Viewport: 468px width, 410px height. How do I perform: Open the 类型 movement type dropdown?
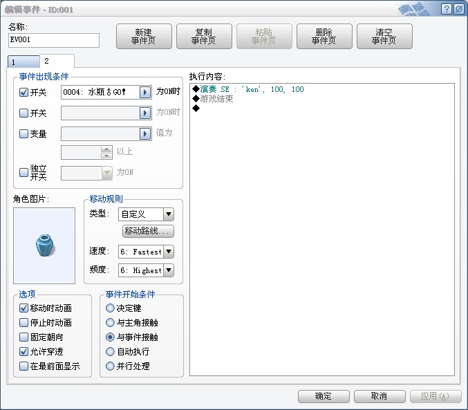(x=169, y=214)
